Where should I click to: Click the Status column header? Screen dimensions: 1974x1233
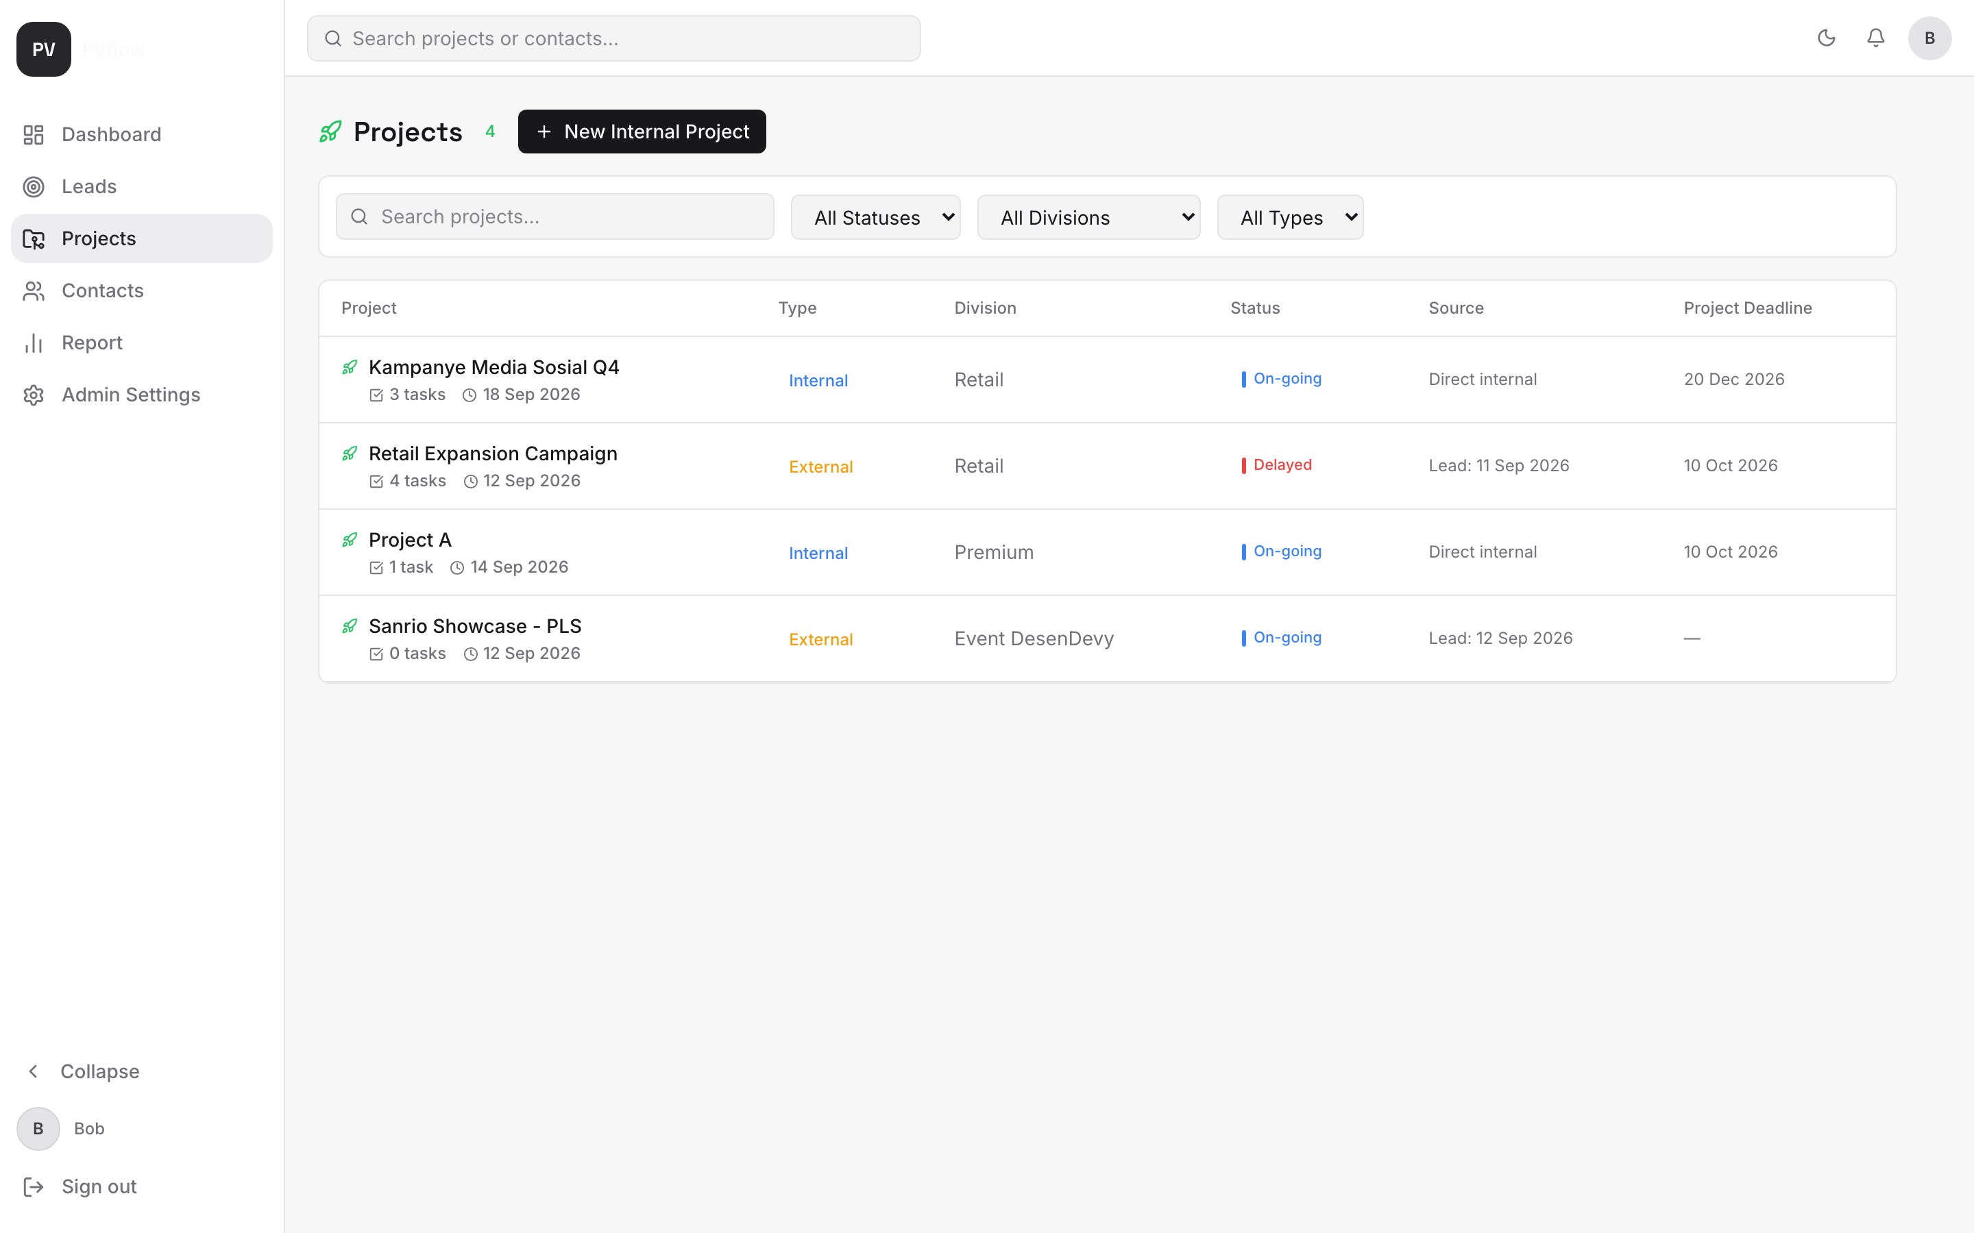1254,308
